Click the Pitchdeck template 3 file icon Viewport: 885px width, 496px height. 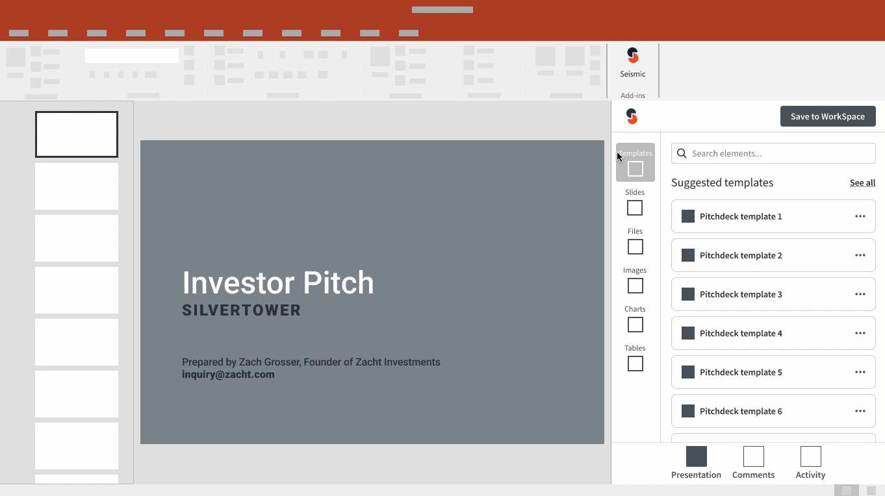[x=688, y=294]
